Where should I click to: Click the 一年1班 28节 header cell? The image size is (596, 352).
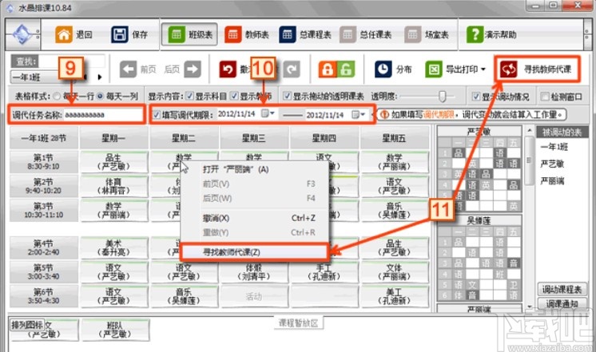pyautogui.click(x=44, y=138)
